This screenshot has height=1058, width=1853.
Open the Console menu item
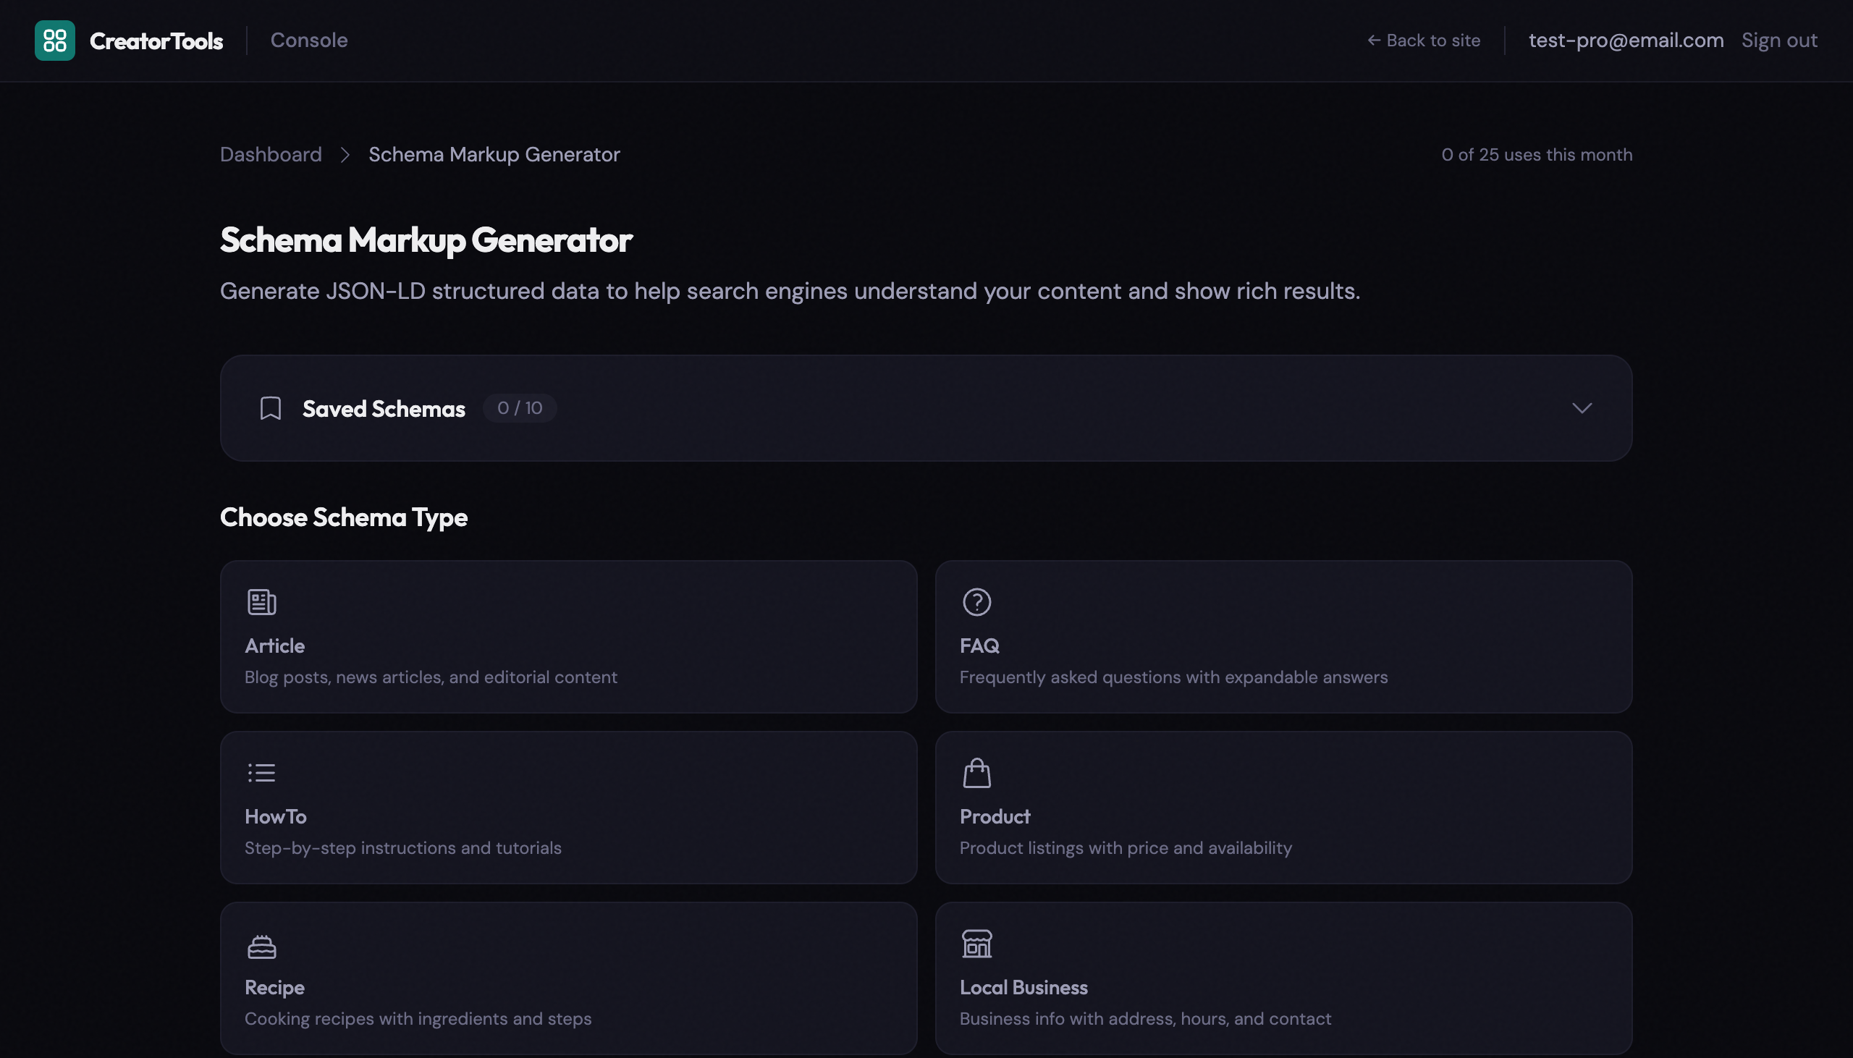click(309, 40)
